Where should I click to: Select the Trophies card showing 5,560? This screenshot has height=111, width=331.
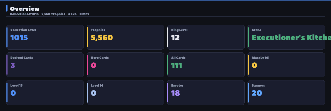coord(125,37)
